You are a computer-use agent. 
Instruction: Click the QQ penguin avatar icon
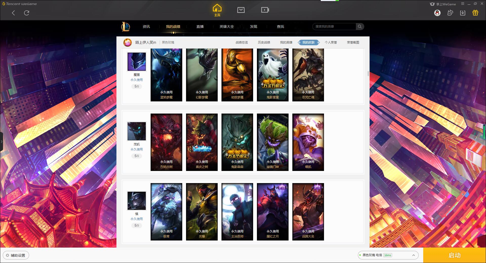coord(437,13)
